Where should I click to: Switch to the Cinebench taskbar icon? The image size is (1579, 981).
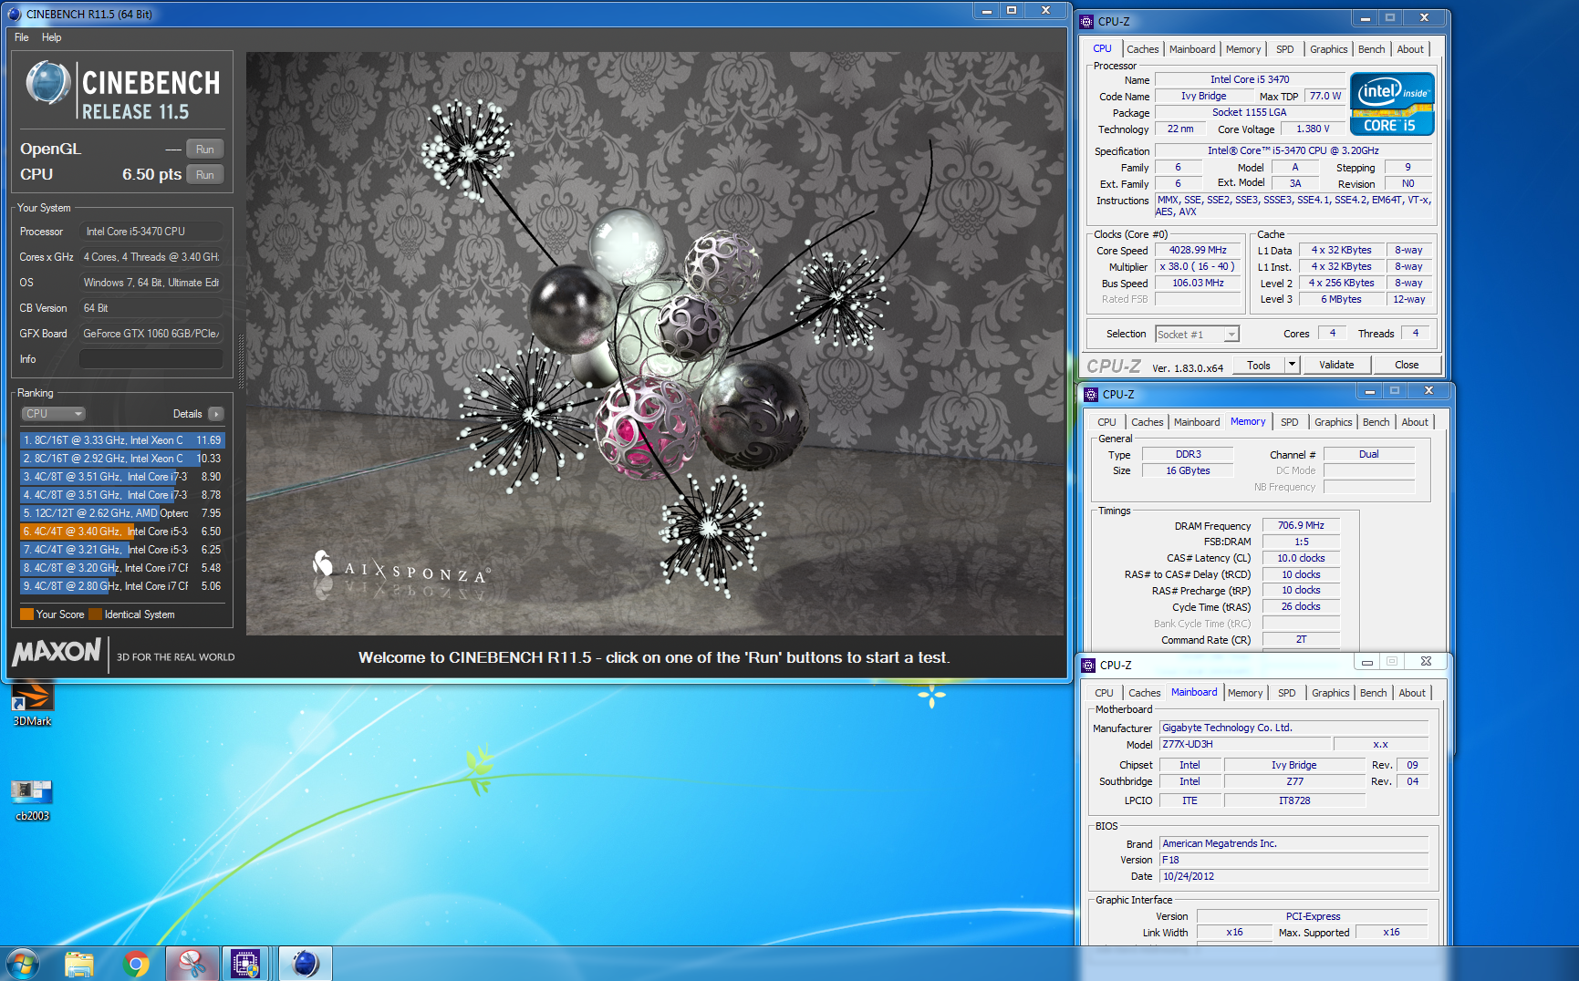pyautogui.click(x=305, y=964)
